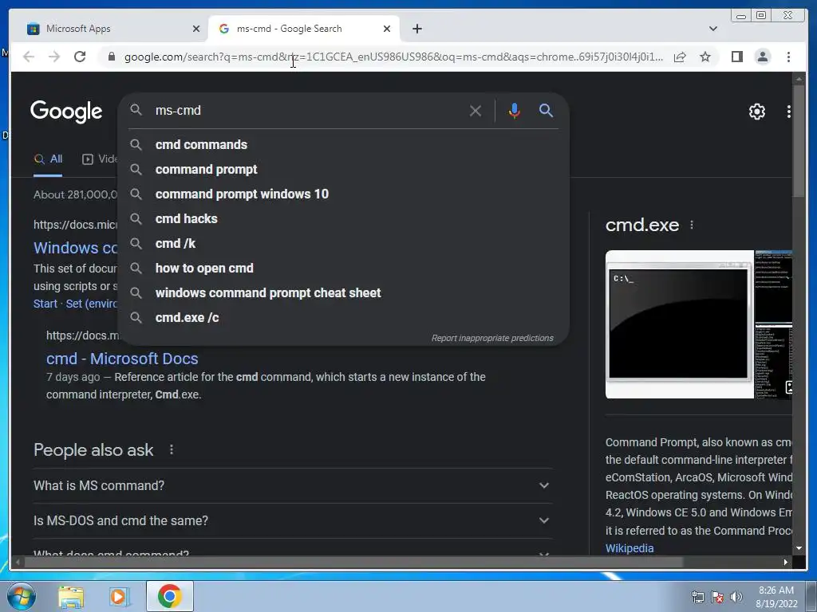Click the browser forward arrow

(x=54, y=57)
